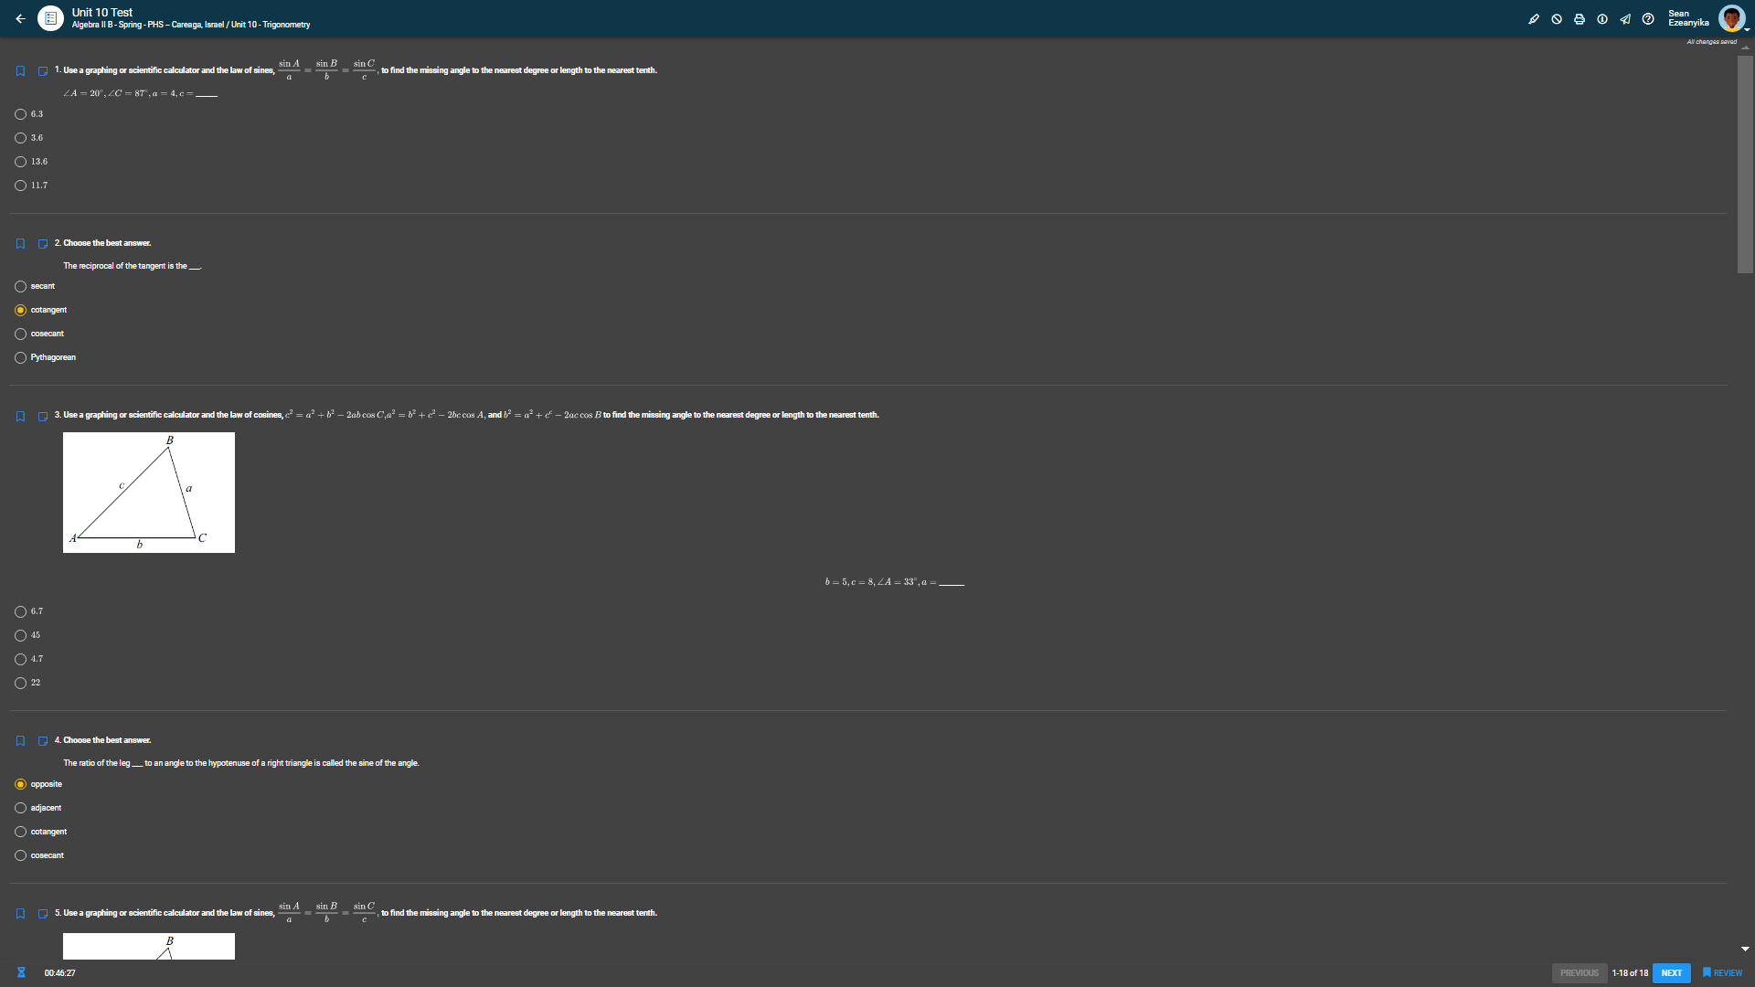Select 4.7 for question 3
The width and height of the screenshot is (1755, 987).
tap(20, 659)
